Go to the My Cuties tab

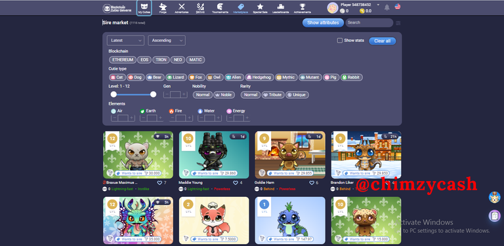(144, 8)
